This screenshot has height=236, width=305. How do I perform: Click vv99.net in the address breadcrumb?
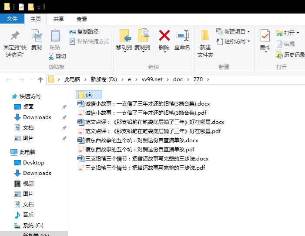(x=152, y=79)
